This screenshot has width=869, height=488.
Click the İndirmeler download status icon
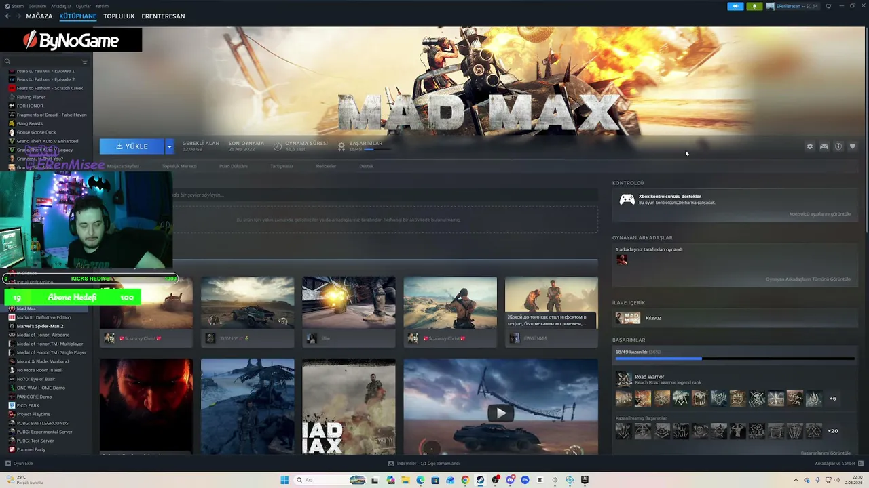[391, 464]
